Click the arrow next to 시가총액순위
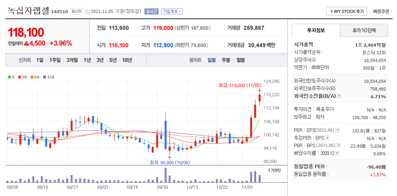This screenshot has width=397, height=196. point(323,52)
